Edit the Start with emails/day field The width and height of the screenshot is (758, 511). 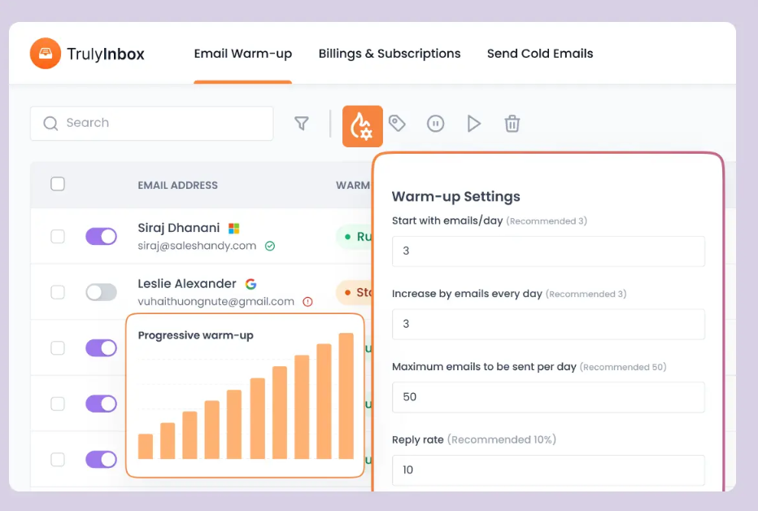pyautogui.click(x=548, y=251)
